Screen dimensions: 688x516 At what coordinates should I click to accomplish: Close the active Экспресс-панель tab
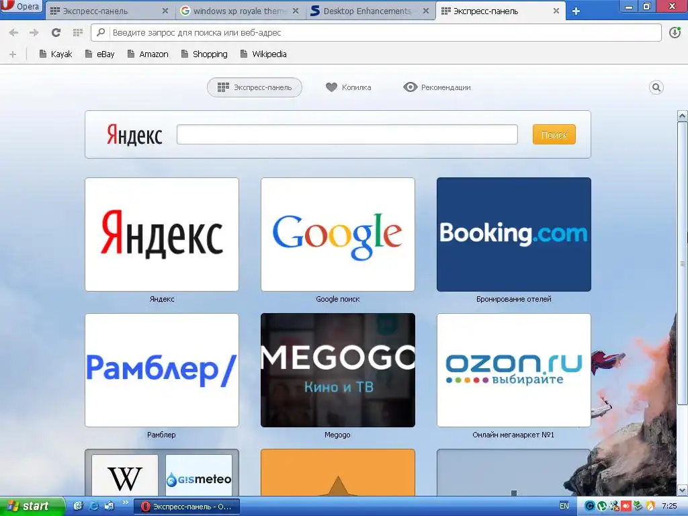[x=556, y=11]
